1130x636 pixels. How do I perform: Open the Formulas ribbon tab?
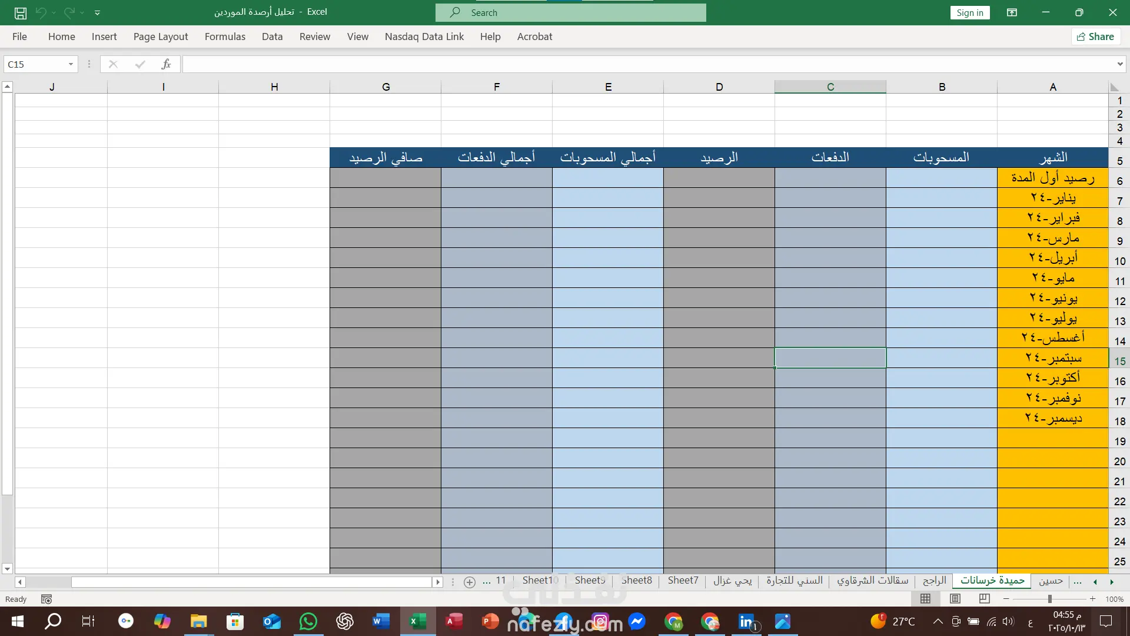tap(225, 37)
